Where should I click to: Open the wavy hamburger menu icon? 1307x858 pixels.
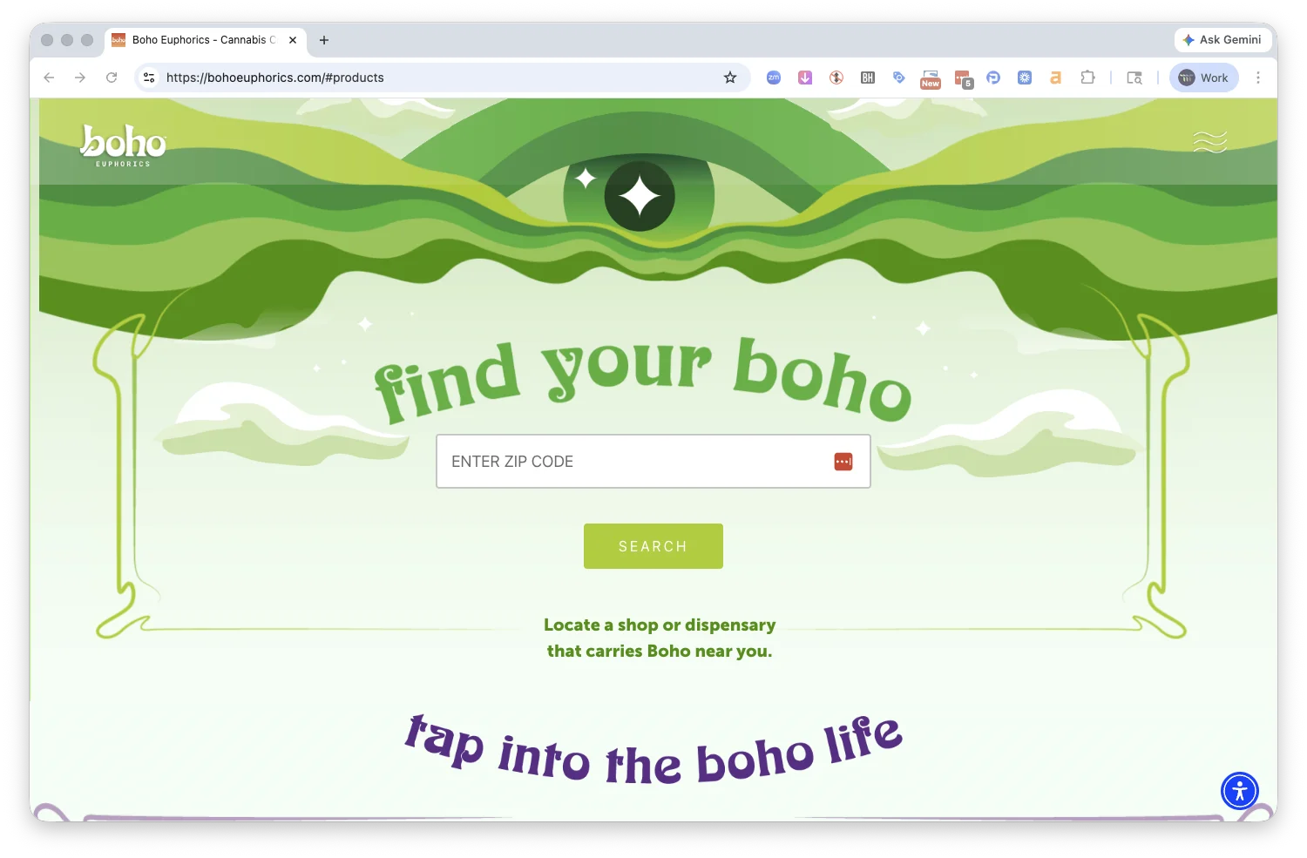tap(1209, 141)
